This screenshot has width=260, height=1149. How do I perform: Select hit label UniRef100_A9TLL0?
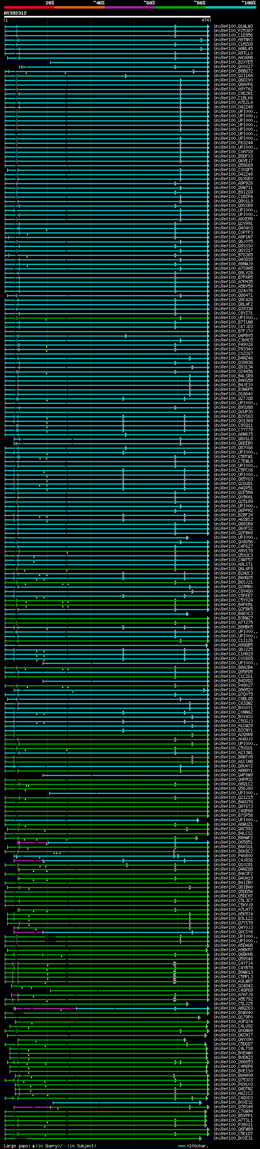233,53
